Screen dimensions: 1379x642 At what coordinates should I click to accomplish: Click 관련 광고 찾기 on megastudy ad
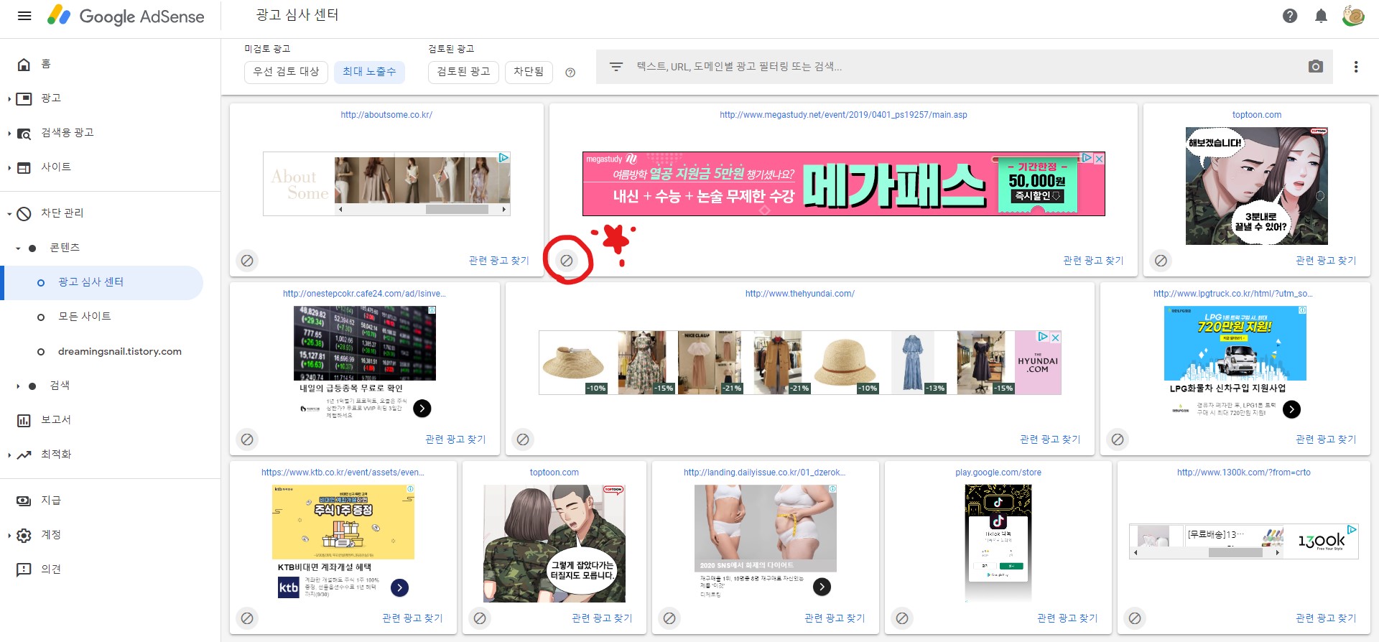[1093, 261]
